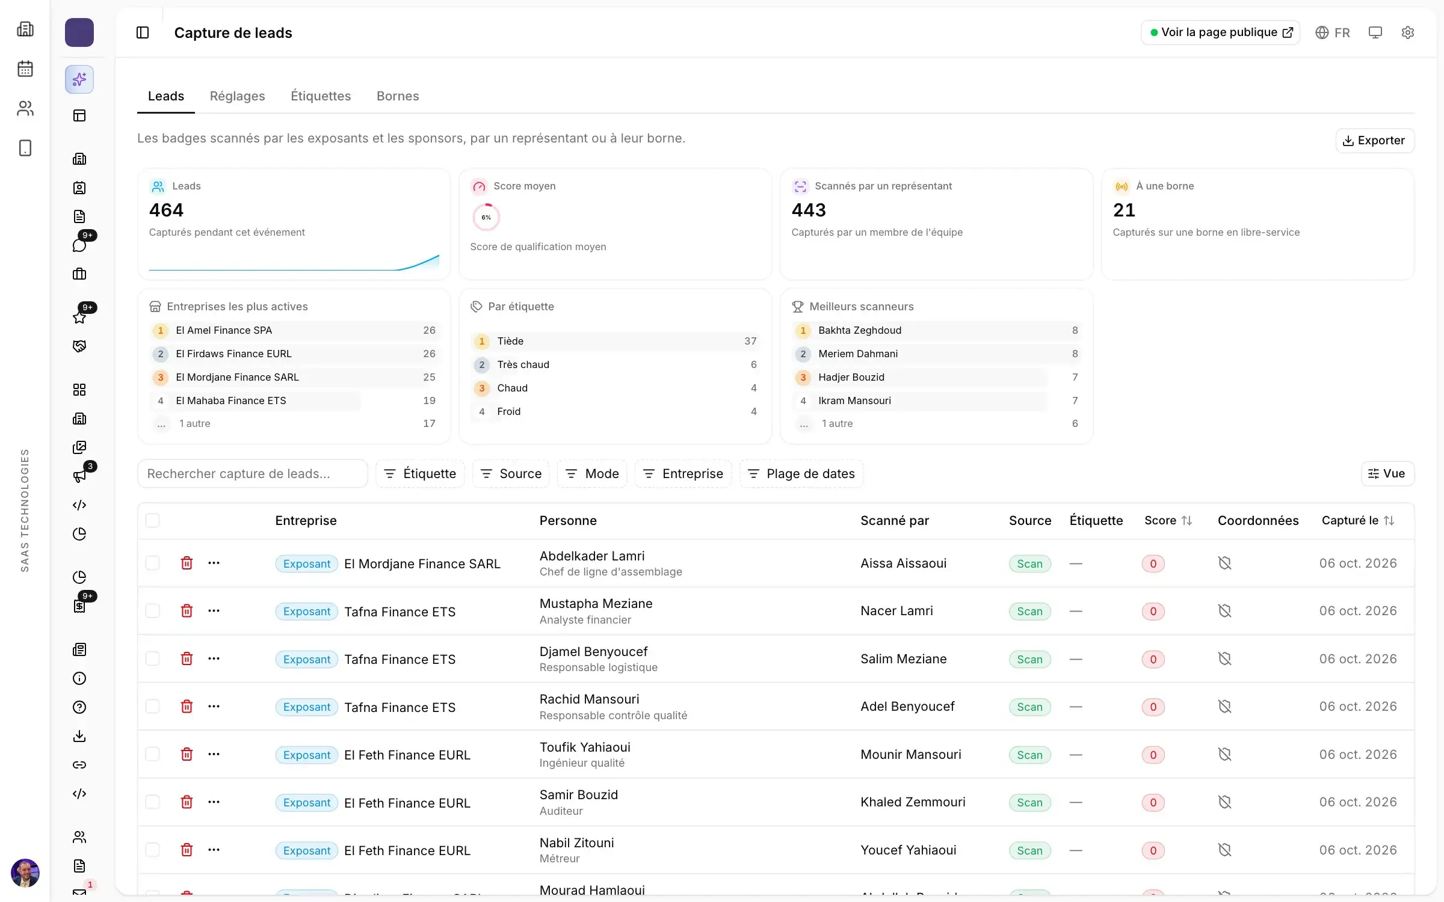Screen dimensions: 1444x902
Task: Open the help question-mark icon in sidebar
Action: tap(79, 707)
